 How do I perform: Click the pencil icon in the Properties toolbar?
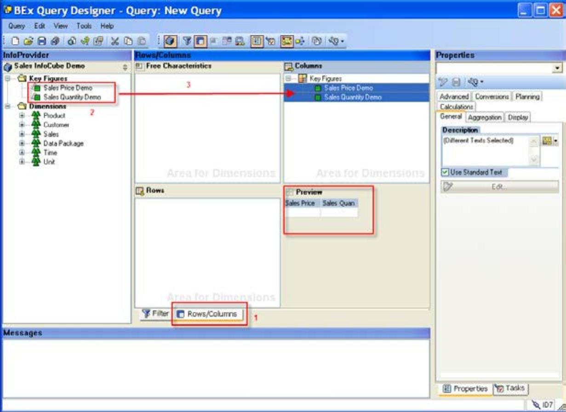click(443, 82)
